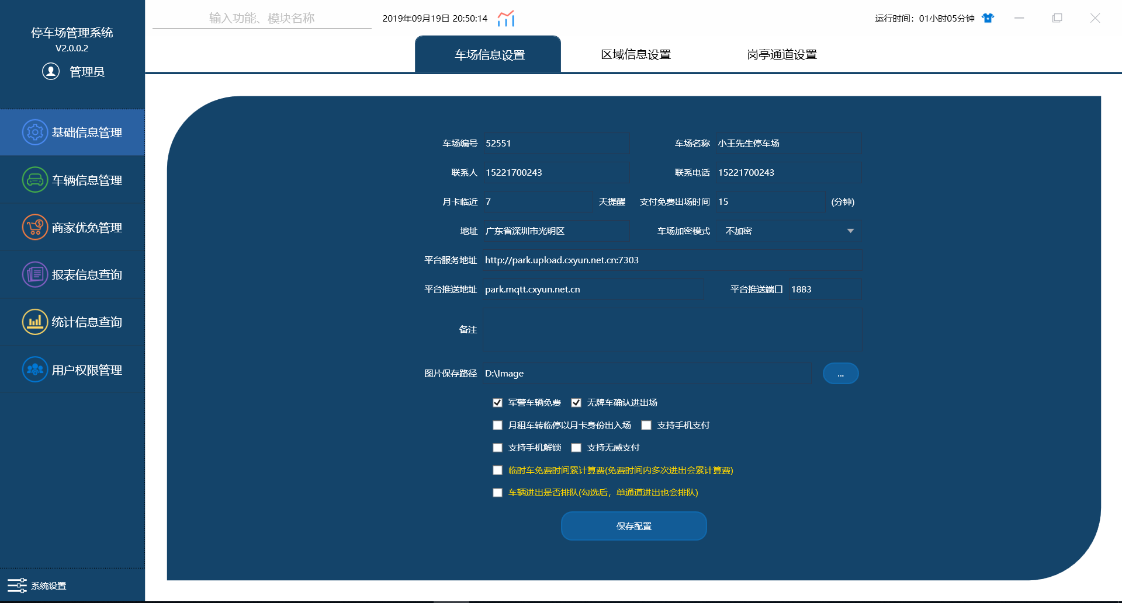Screen dimensions: 1122x603
Task: Click the 车场名称 field 小王先生停车场
Action: pos(788,144)
